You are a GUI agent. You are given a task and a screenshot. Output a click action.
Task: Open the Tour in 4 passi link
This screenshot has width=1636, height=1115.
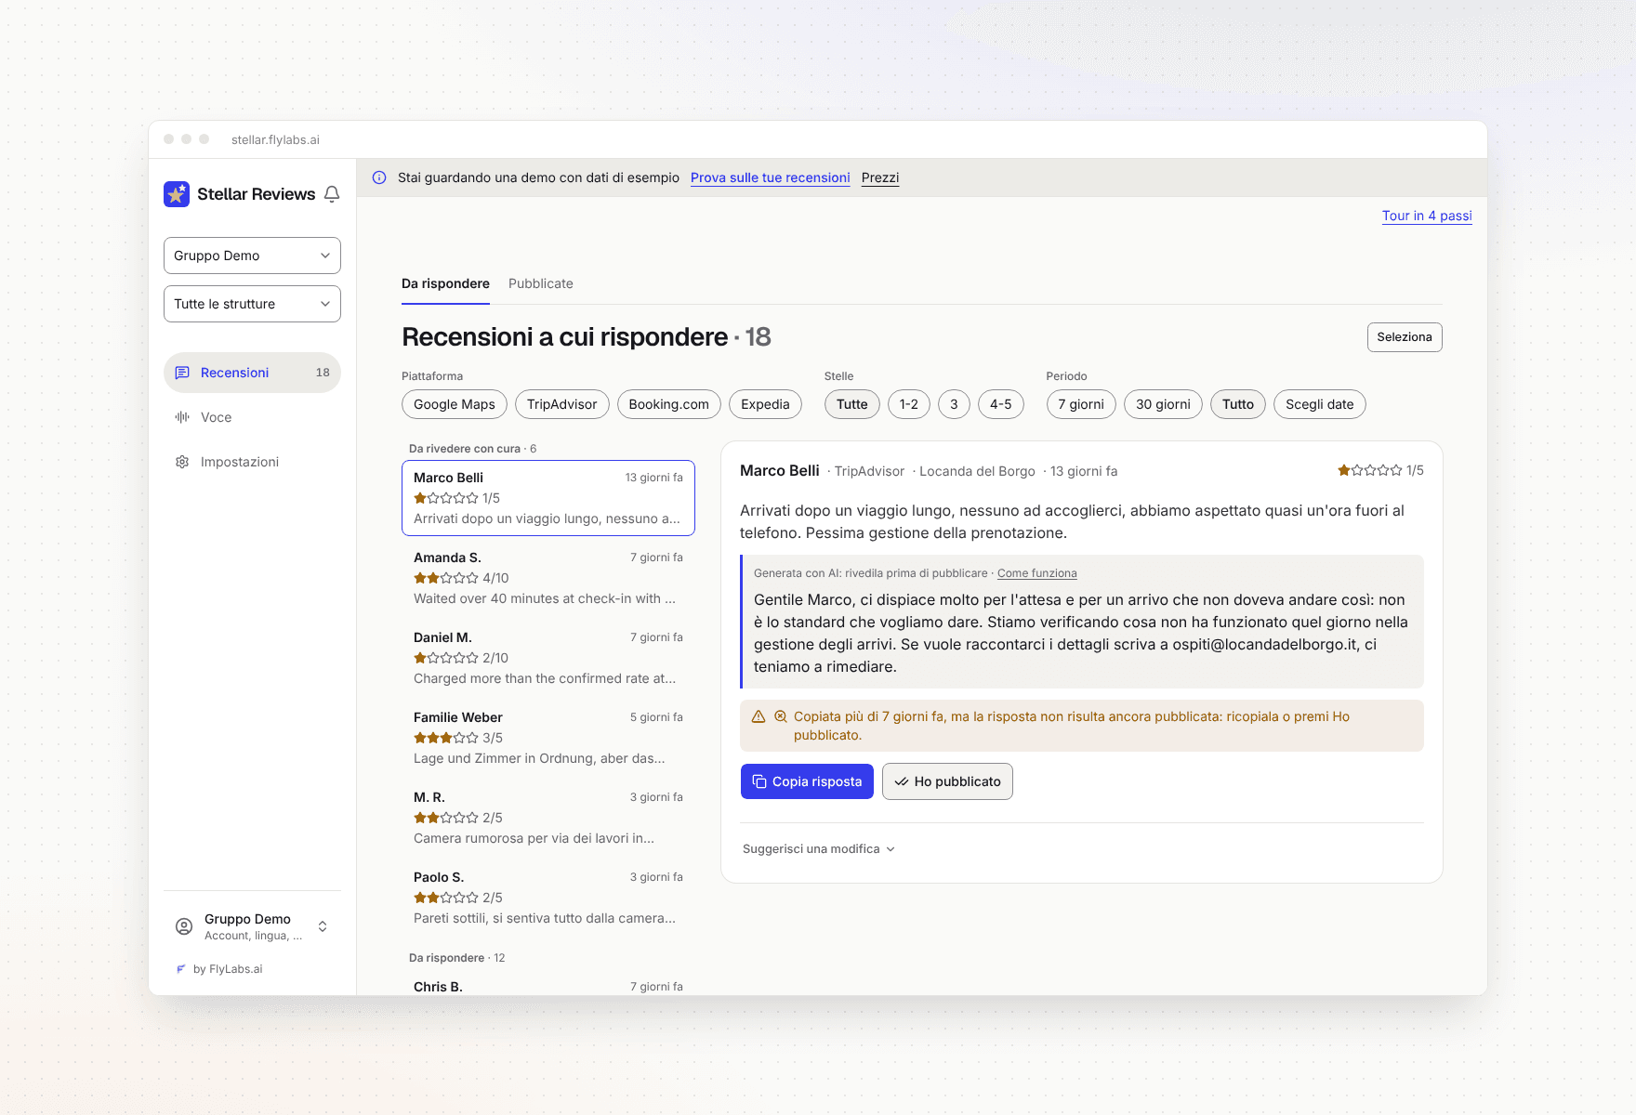point(1427,216)
